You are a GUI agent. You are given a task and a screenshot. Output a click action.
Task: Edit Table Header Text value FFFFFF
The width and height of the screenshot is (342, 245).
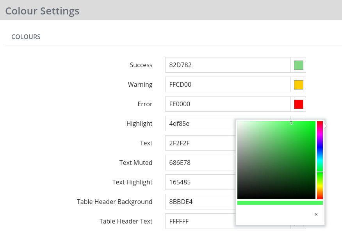pyautogui.click(x=200, y=221)
